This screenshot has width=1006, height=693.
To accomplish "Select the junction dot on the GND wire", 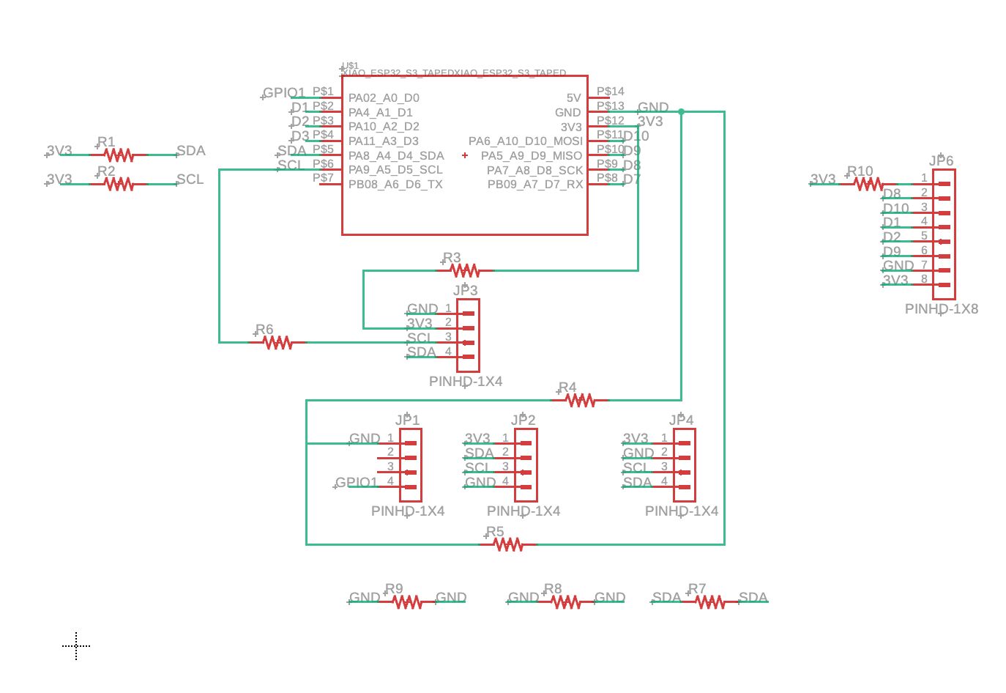I will click(681, 111).
